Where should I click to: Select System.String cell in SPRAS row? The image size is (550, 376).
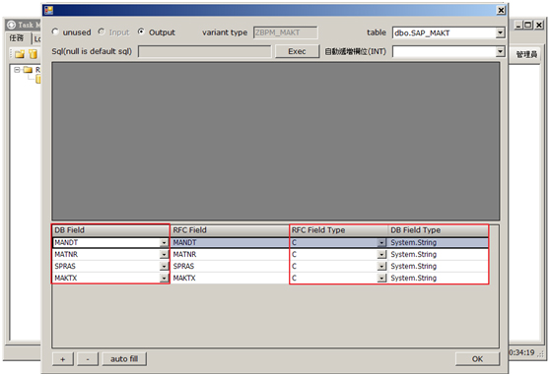pyautogui.click(x=438, y=267)
